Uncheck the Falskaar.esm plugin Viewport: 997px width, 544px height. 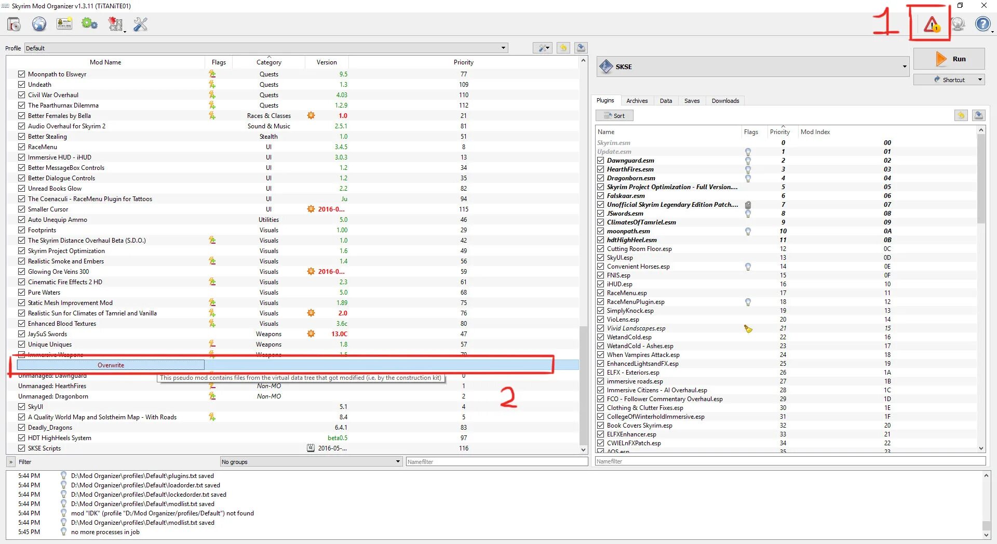601,195
